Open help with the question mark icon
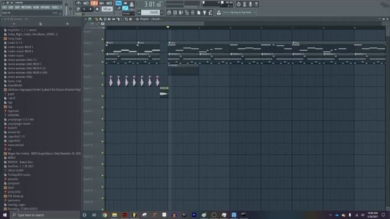Viewport: 390px width, 219px height. pyautogui.click(x=256, y=4)
